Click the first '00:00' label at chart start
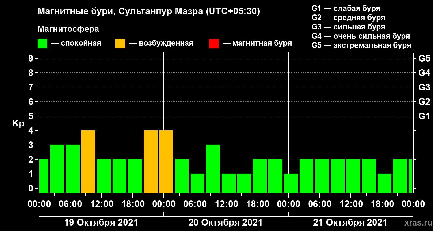 tap(39, 204)
